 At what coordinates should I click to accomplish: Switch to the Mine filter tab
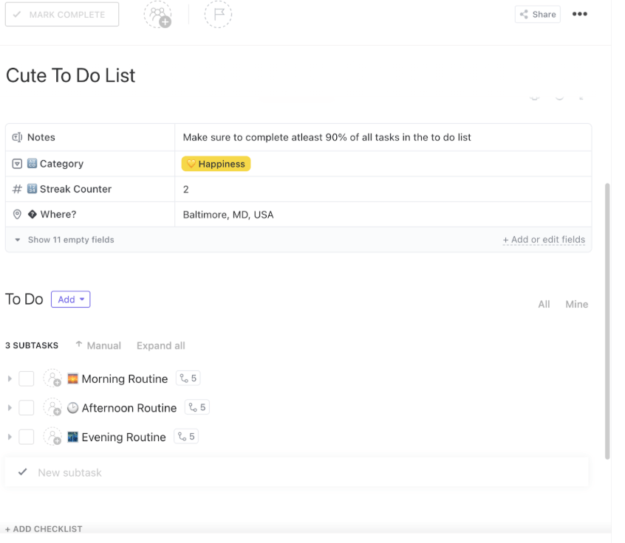[576, 304]
